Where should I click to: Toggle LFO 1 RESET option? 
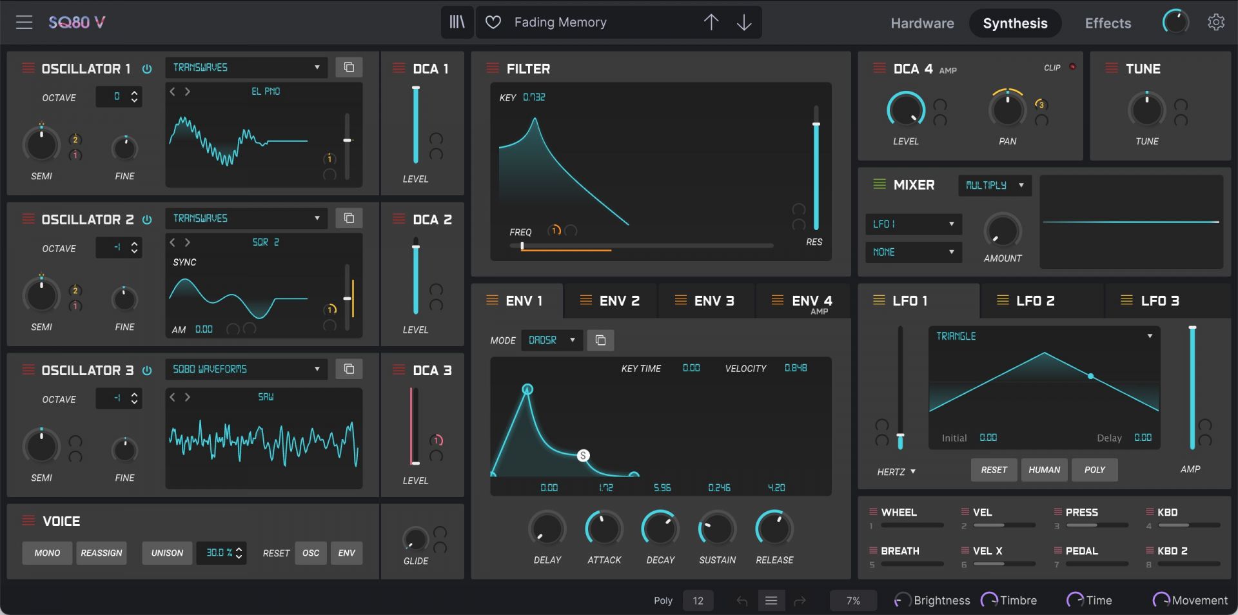[x=994, y=470]
